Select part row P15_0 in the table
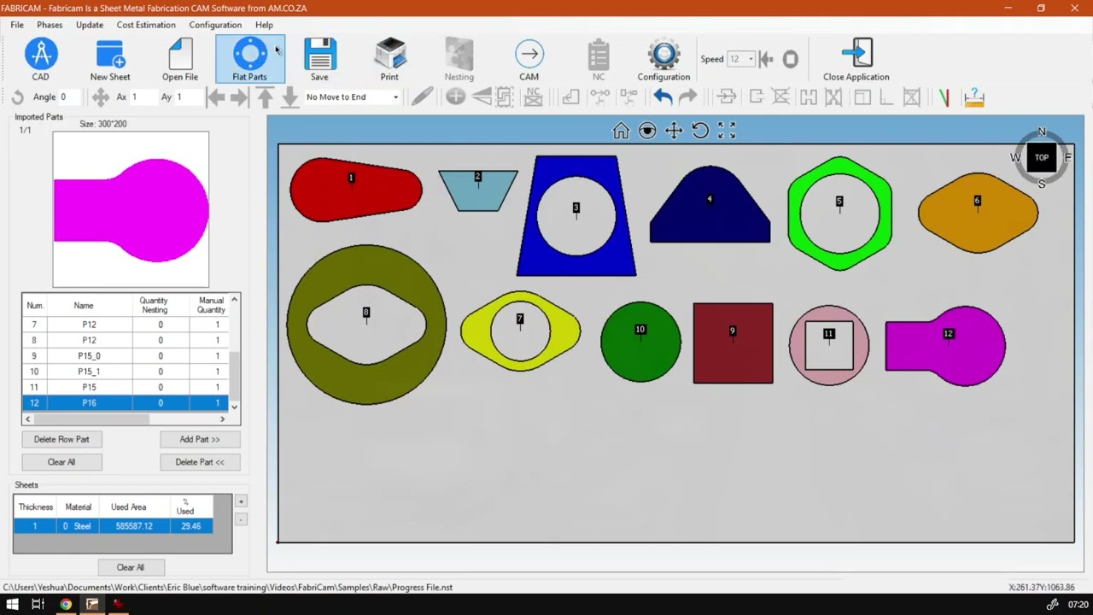 pyautogui.click(x=126, y=356)
